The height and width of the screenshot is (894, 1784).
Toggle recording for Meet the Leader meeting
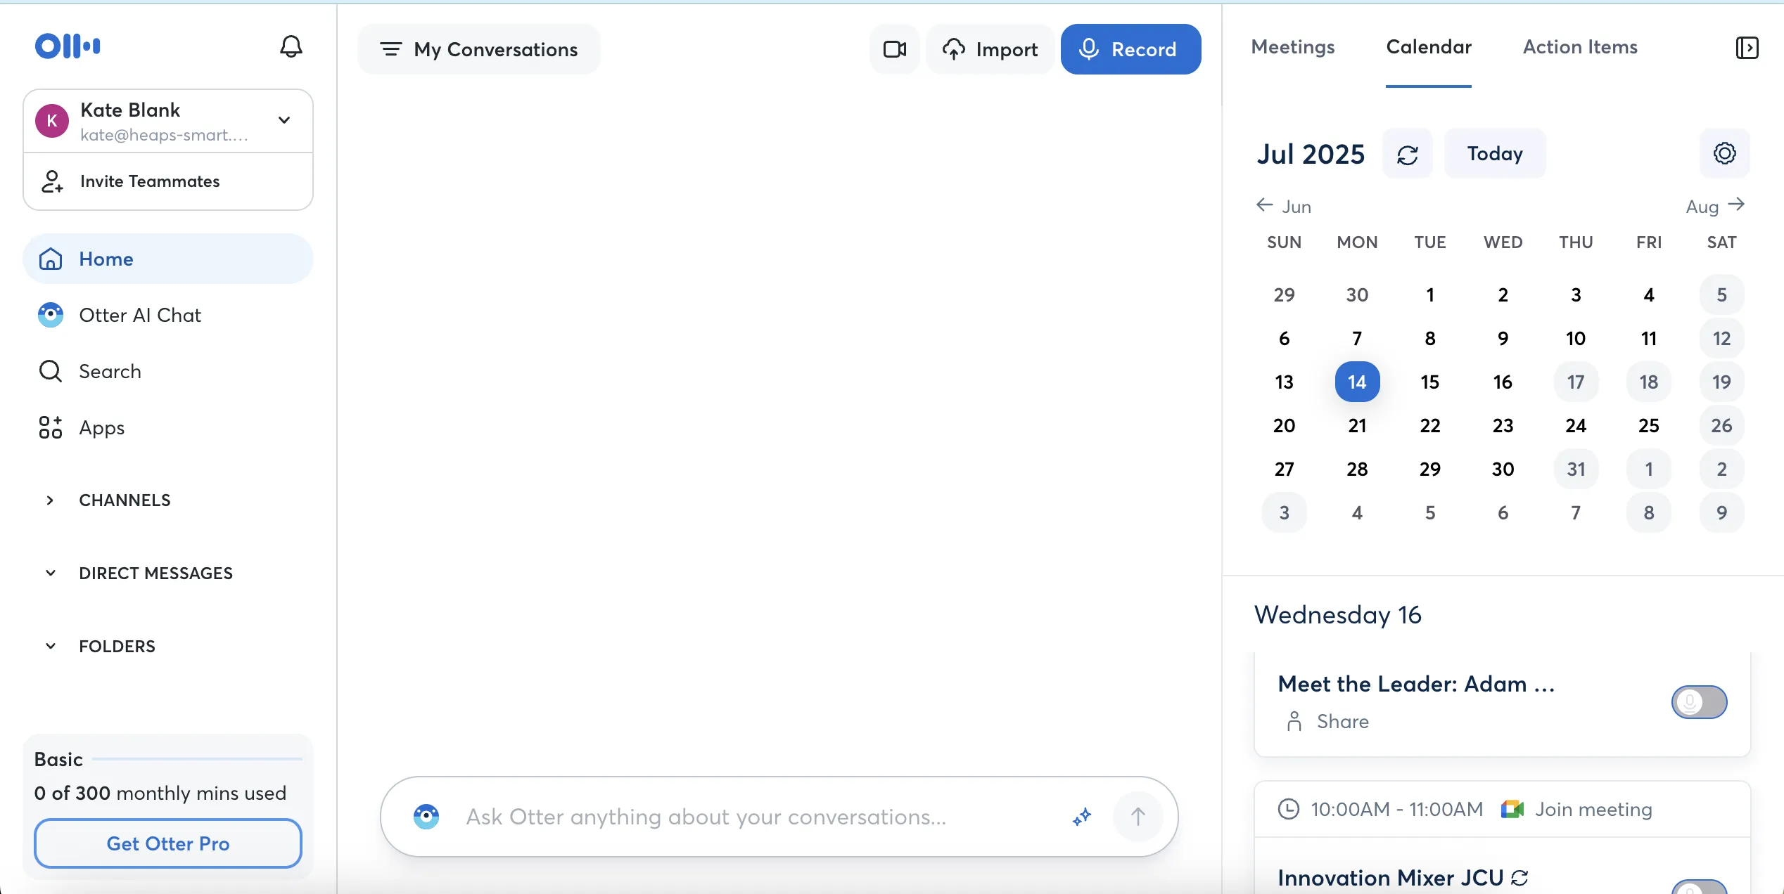1699,701
